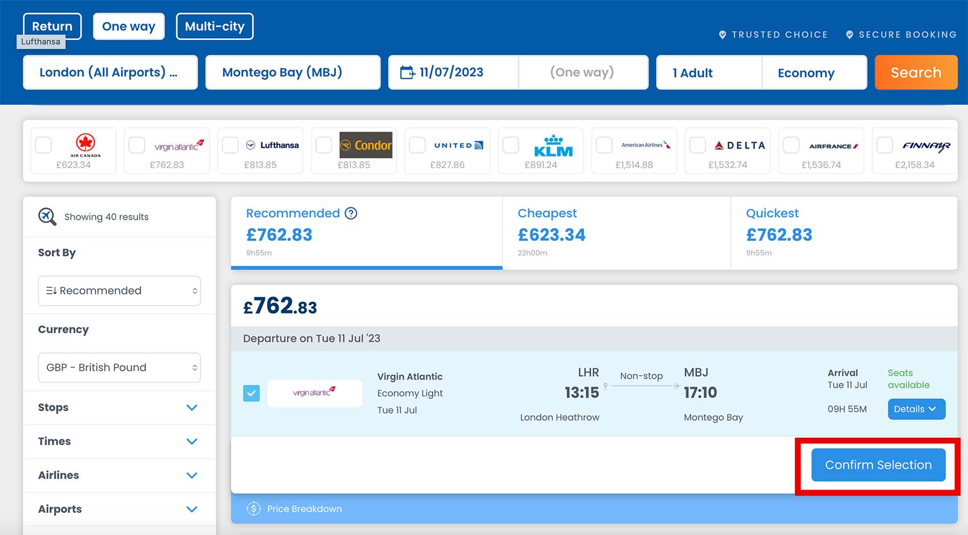Click the 'Economy Light' fare text
Image resolution: width=968 pixels, height=535 pixels.
pos(410,393)
